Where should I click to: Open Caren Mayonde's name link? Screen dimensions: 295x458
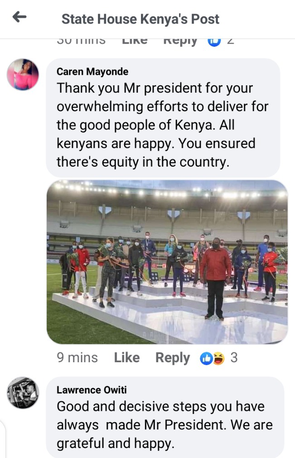pyautogui.click(x=92, y=72)
